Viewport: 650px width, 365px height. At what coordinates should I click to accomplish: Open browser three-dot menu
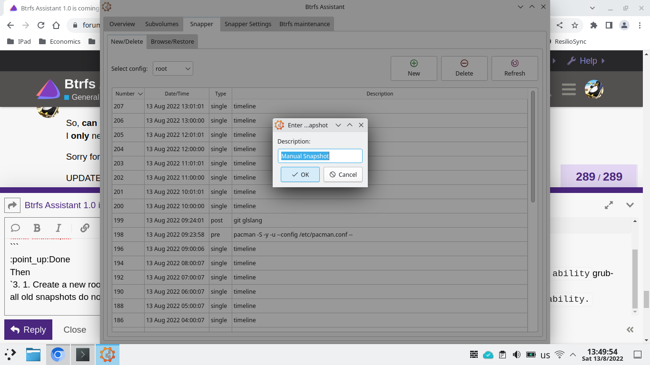coord(640,25)
